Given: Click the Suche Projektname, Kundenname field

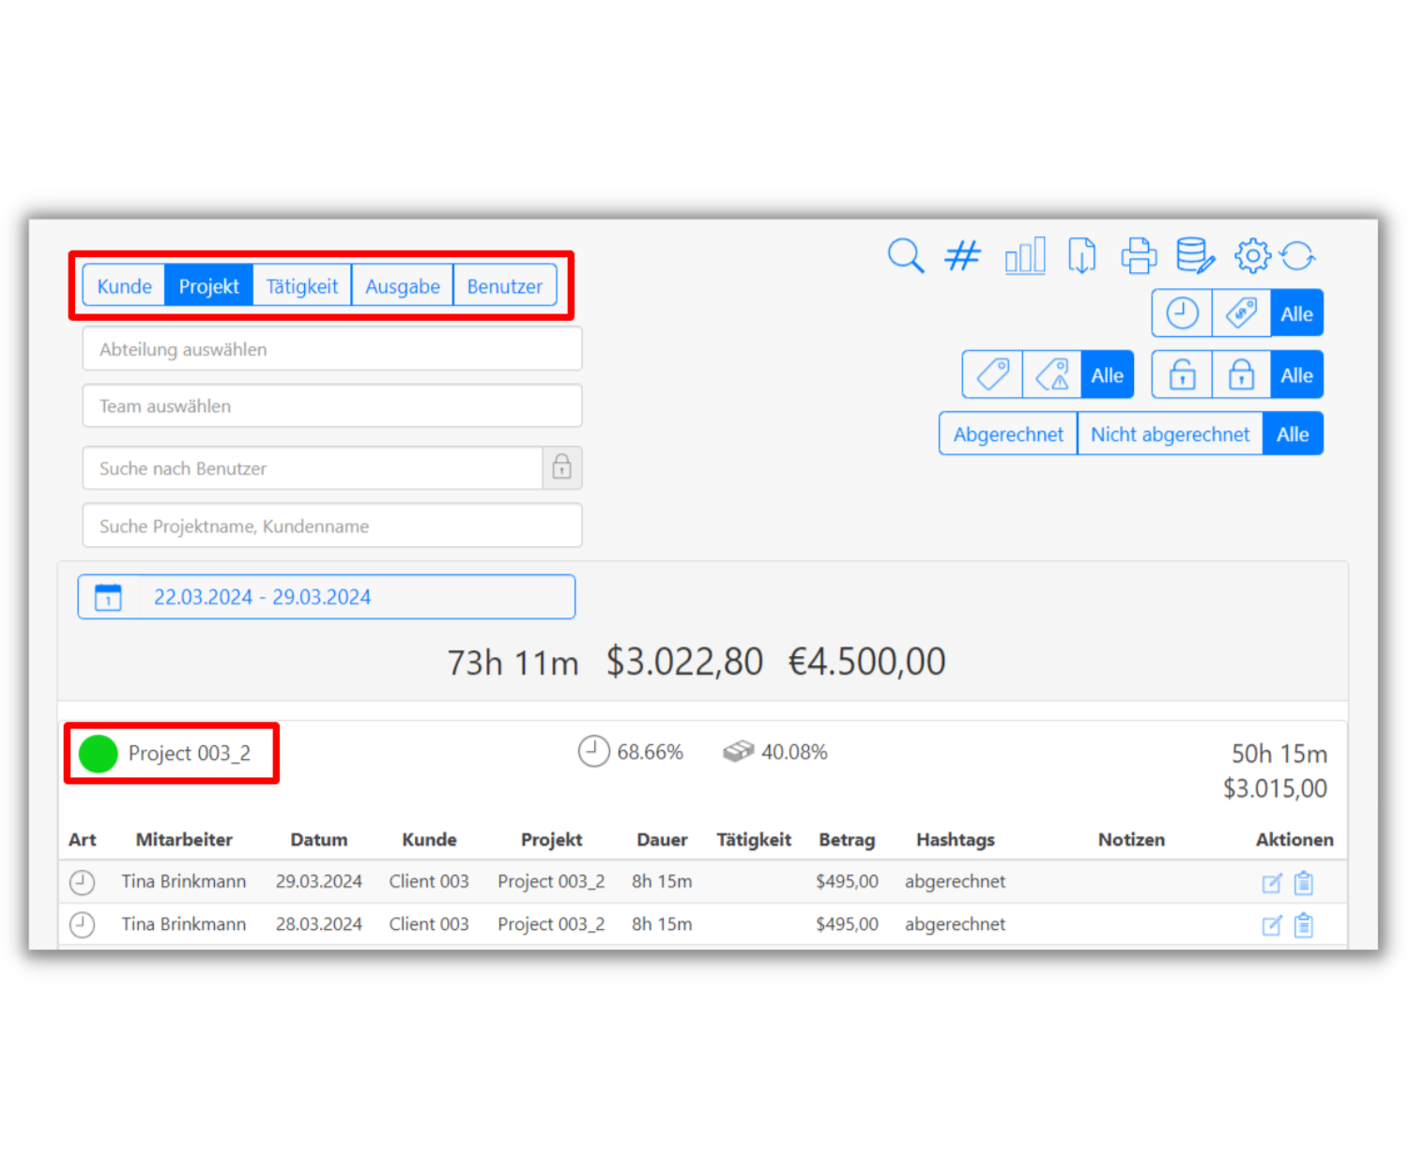Looking at the screenshot, I should coord(331,526).
